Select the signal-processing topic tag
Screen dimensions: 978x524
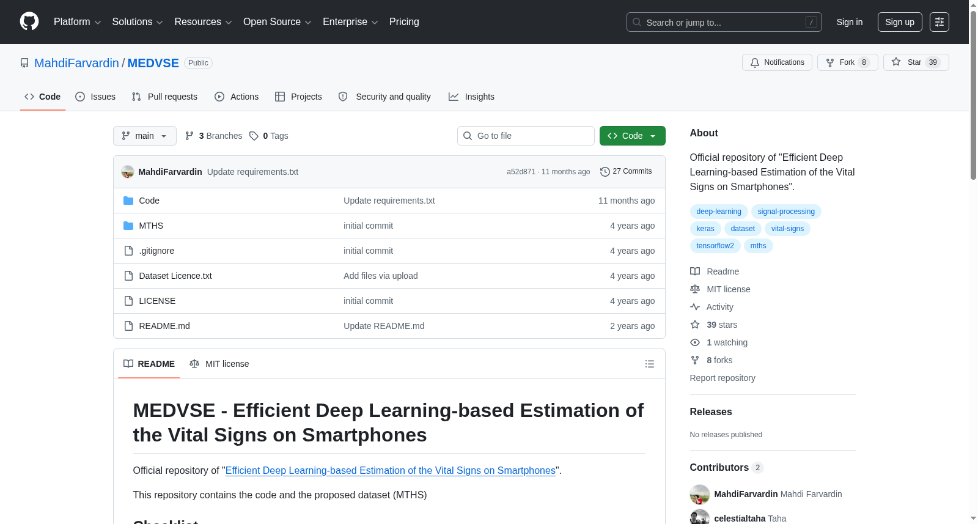click(786, 212)
